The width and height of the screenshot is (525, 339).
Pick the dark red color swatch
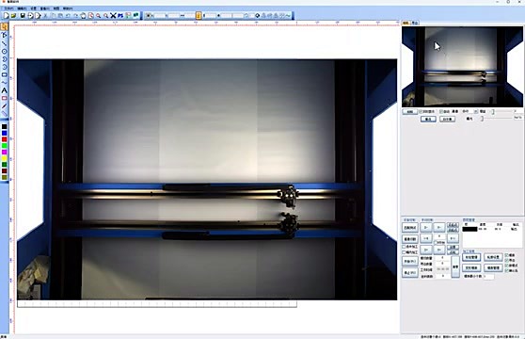(4, 171)
